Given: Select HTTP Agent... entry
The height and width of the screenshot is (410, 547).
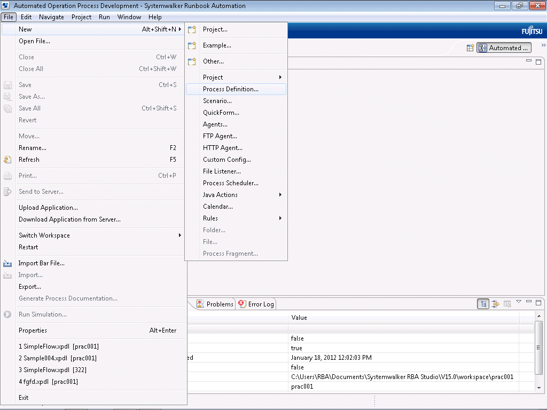Looking at the screenshot, I should (x=236, y=148).
